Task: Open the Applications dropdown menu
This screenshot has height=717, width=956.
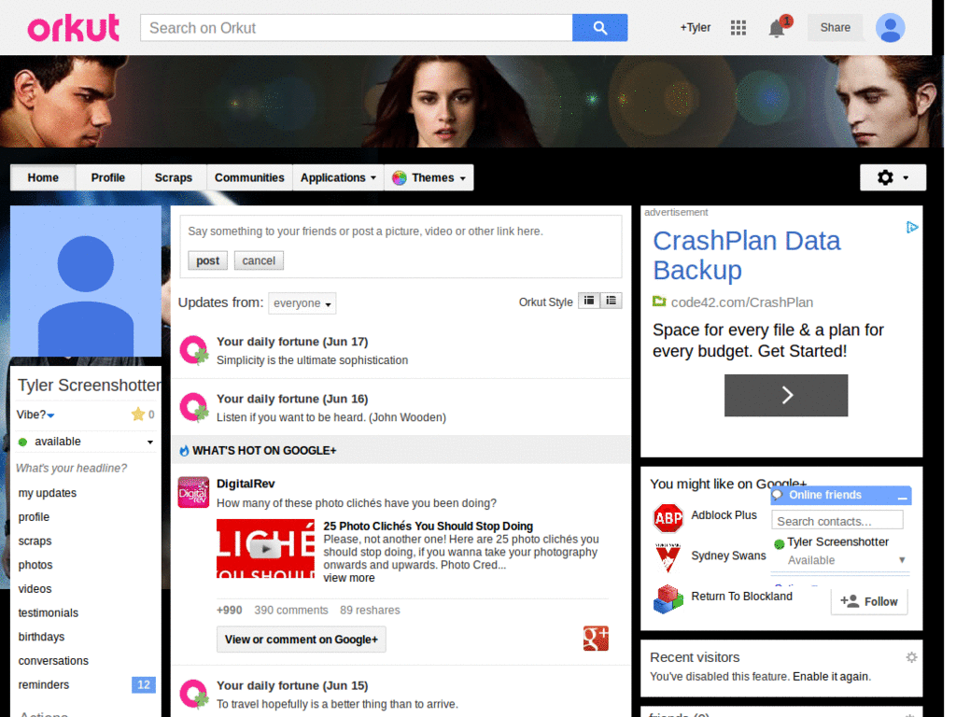Action: [x=338, y=178]
